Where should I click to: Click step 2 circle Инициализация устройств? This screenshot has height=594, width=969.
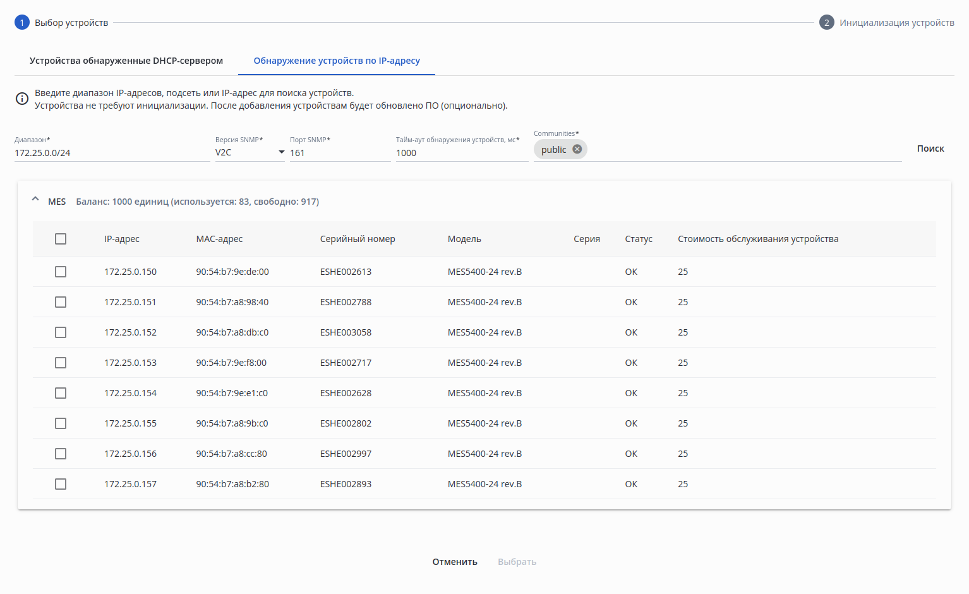(826, 23)
